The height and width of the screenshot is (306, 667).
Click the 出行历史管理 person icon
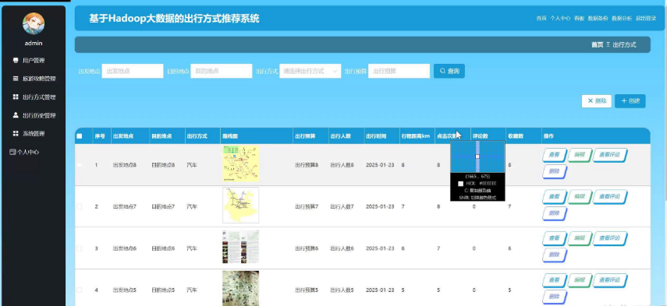(16, 115)
